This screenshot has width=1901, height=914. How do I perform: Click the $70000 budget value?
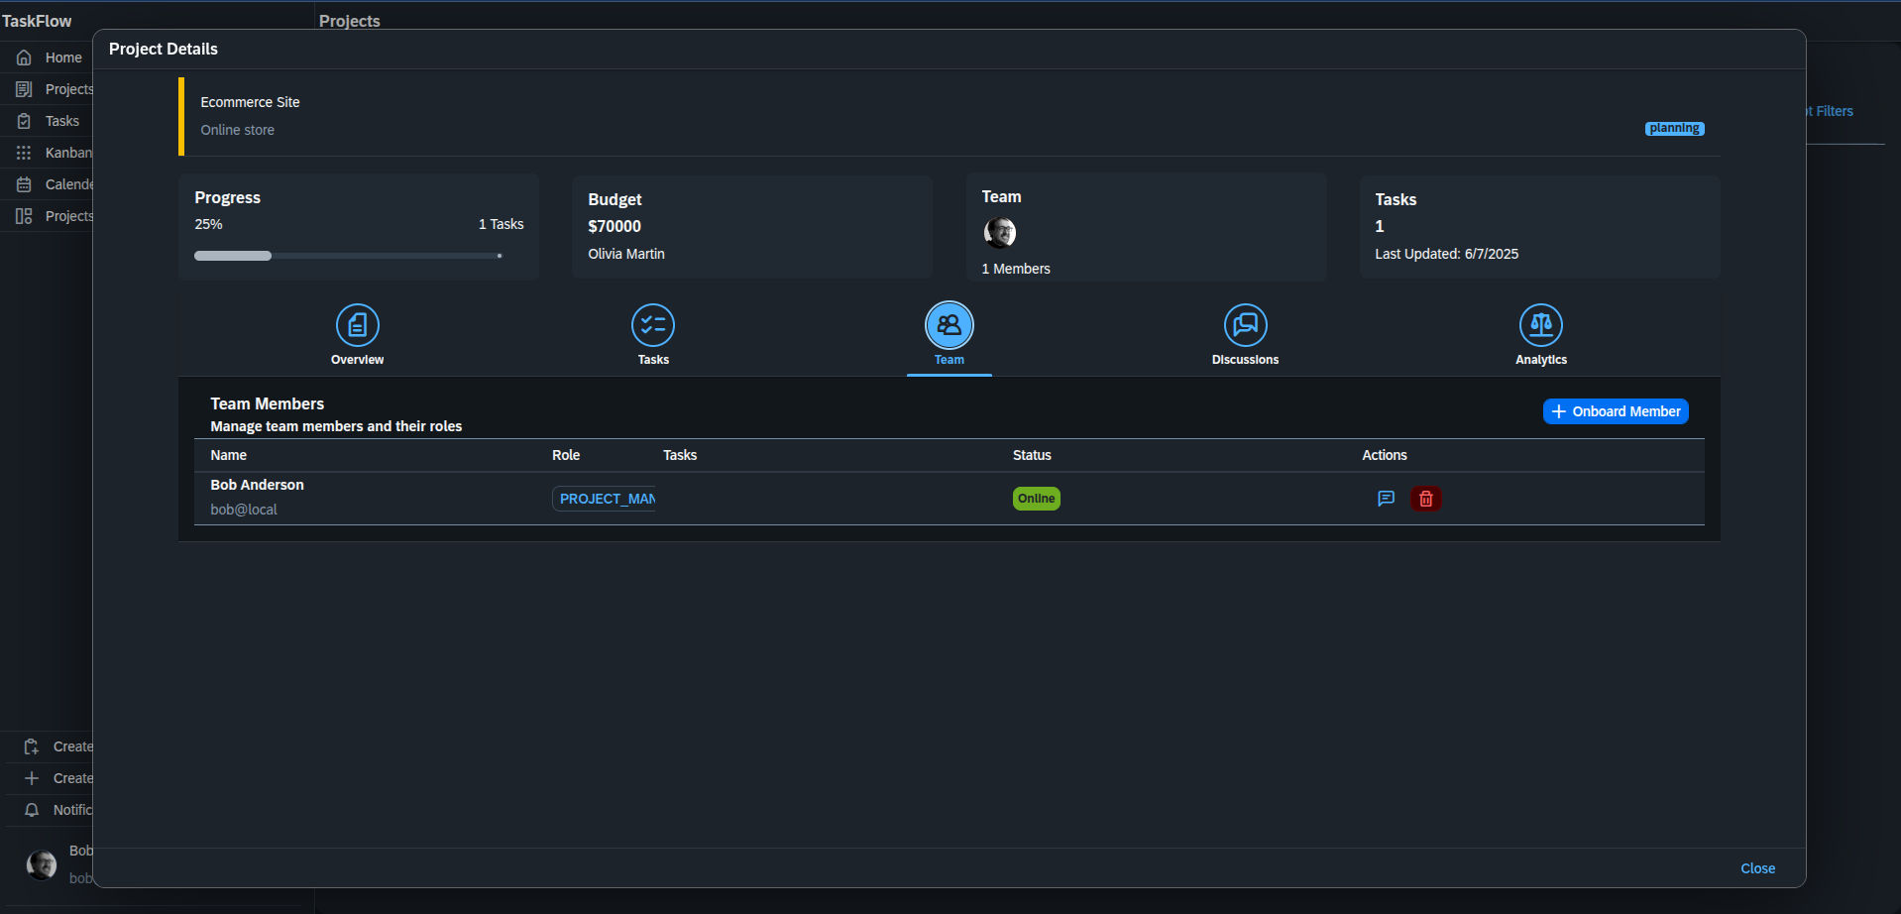click(615, 226)
